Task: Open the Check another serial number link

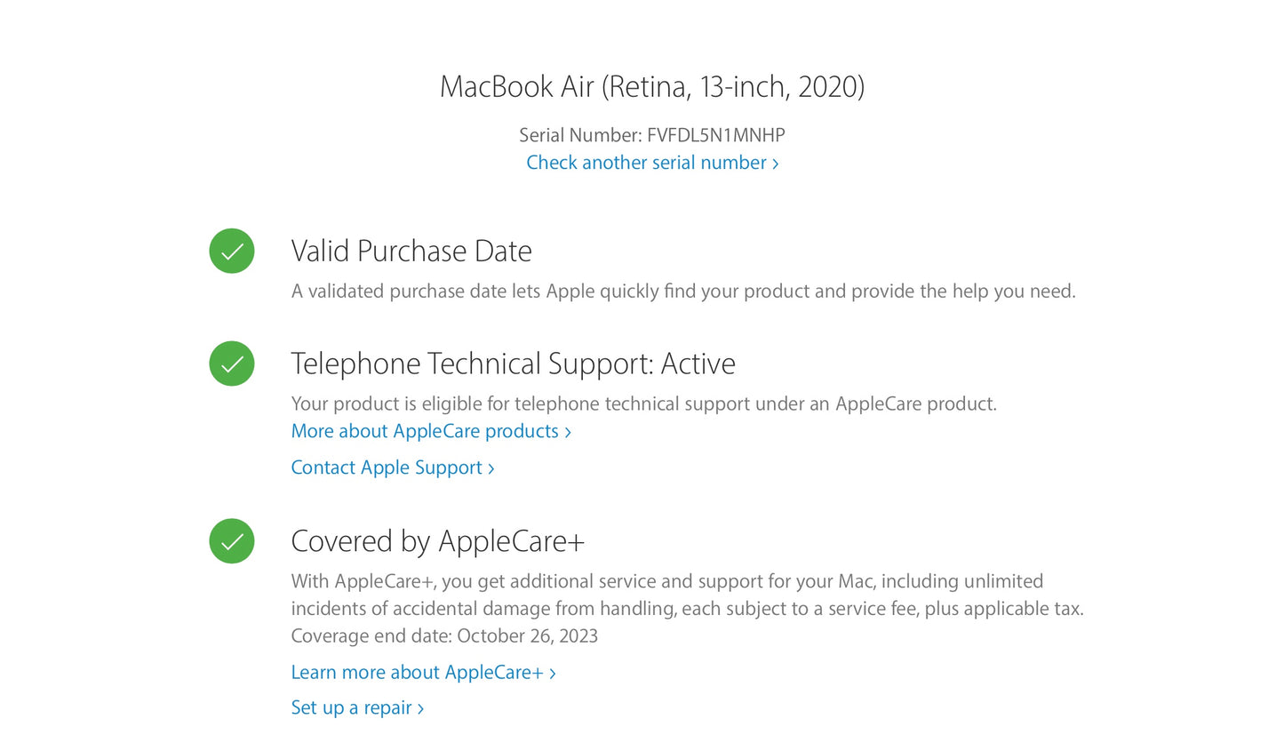Action: 646,163
